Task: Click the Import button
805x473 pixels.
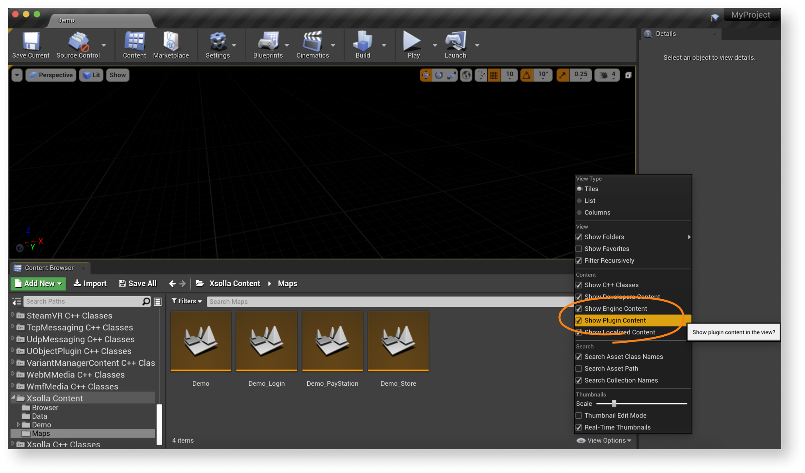Action: click(x=90, y=283)
